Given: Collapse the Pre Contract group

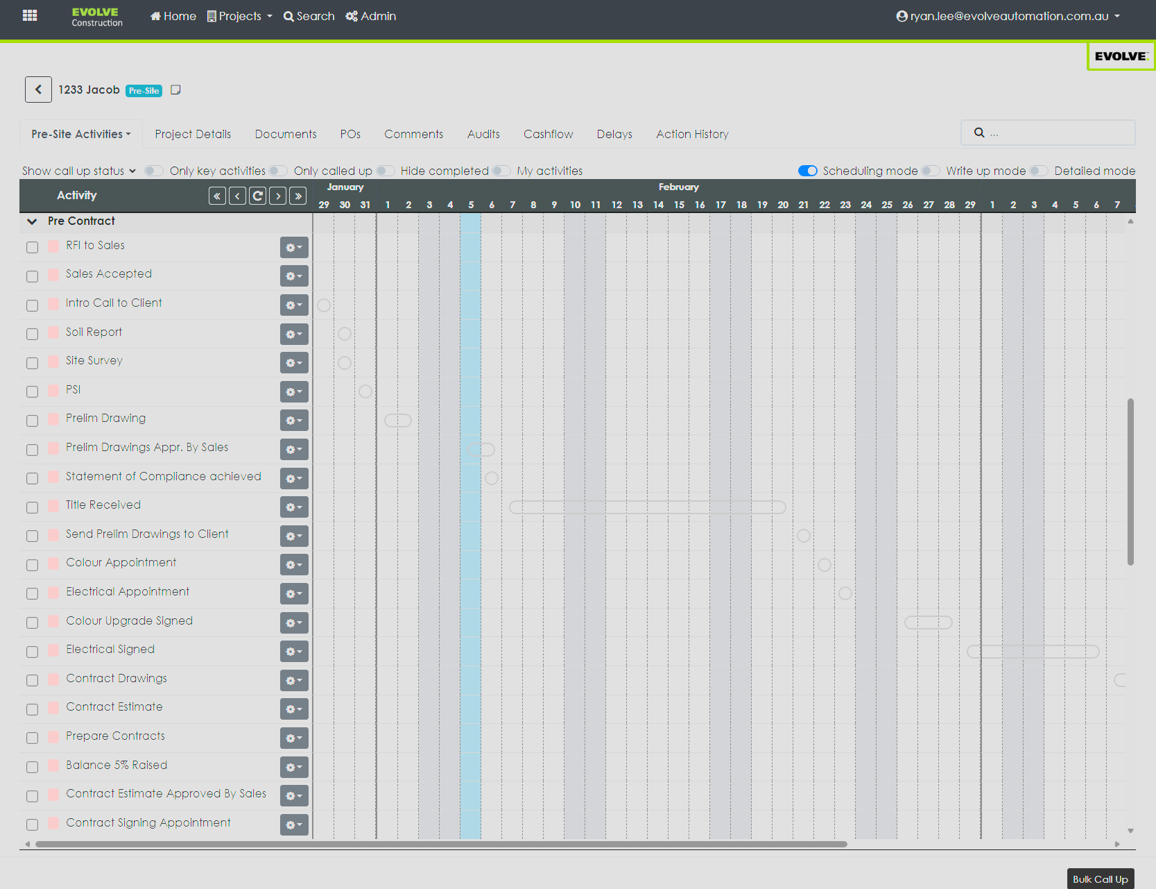Looking at the screenshot, I should point(32,221).
